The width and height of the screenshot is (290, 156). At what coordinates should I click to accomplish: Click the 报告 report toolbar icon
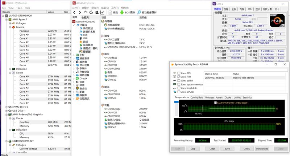pos(110,12)
